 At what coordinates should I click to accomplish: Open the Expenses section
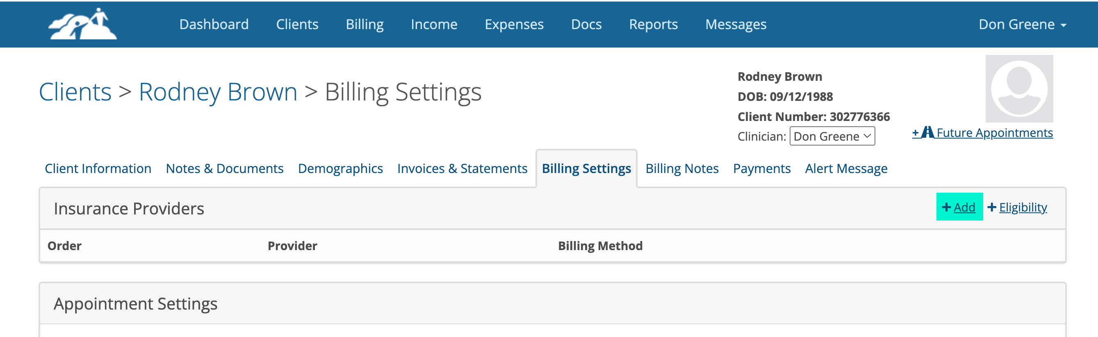pos(514,24)
